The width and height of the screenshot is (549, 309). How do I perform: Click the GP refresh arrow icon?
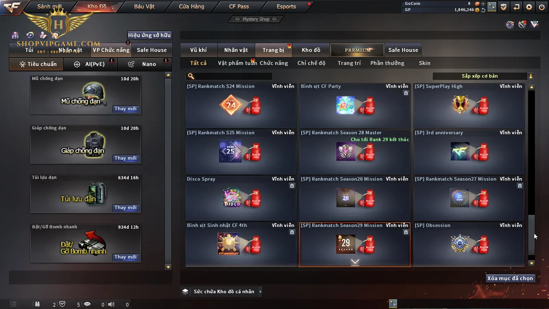pos(483,10)
